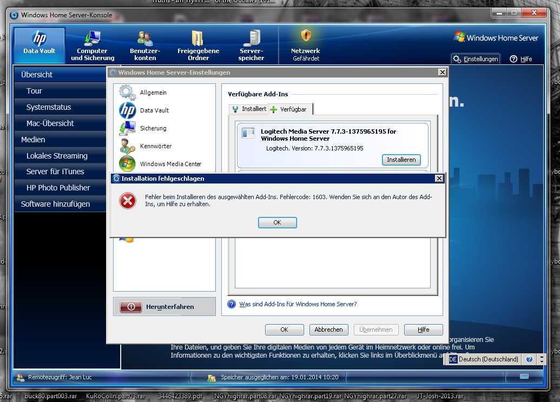The image size is (560, 402).
Task: Open Computer und Sicherung section
Action: [x=93, y=45]
